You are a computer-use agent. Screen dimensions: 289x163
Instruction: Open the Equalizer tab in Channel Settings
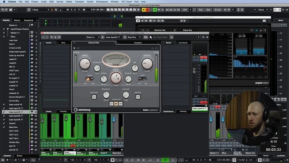pos(138,43)
